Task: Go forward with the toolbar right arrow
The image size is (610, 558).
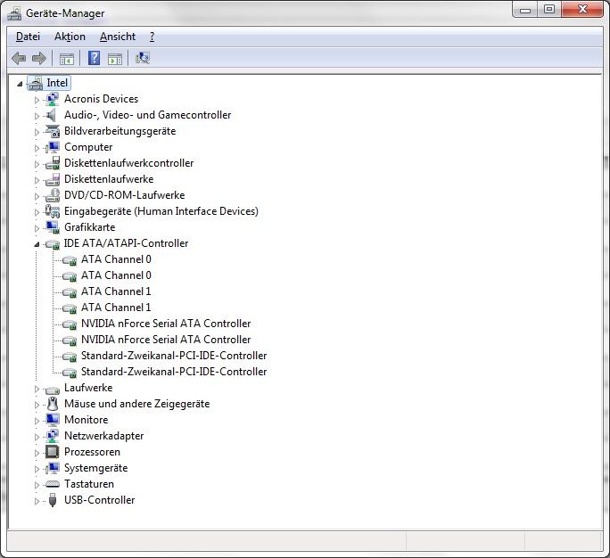Action: (39, 59)
